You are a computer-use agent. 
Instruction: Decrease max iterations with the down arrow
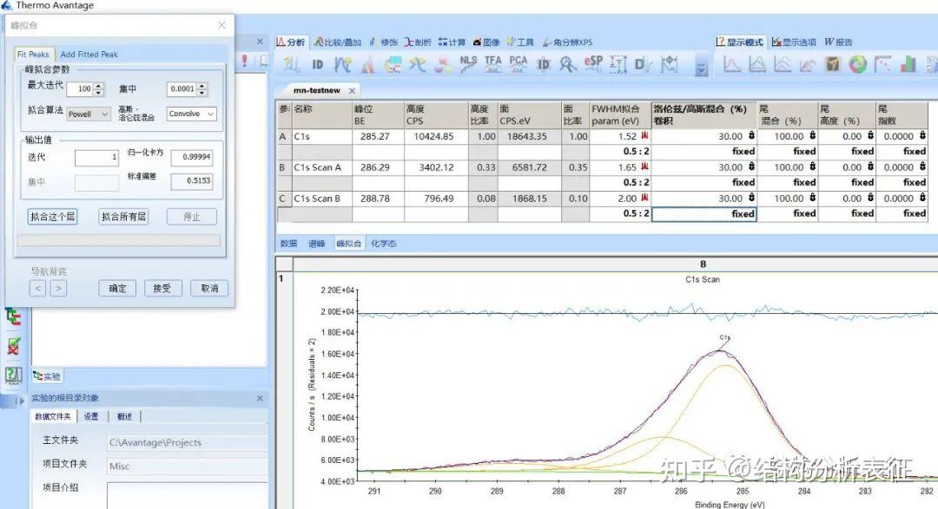99,93
